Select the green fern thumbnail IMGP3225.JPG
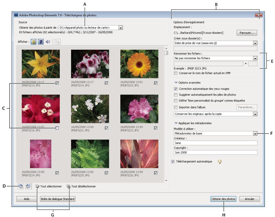This screenshot has height=217, width=275. coord(90,154)
